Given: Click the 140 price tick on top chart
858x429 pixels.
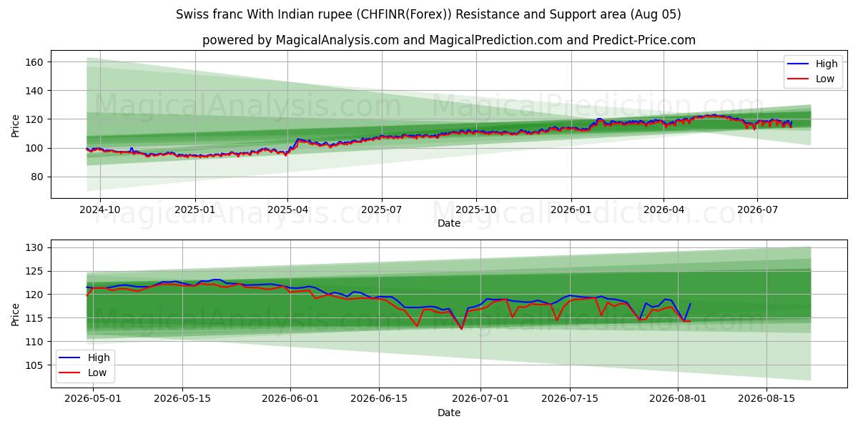Looking at the screenshot, I should [36, 91].
